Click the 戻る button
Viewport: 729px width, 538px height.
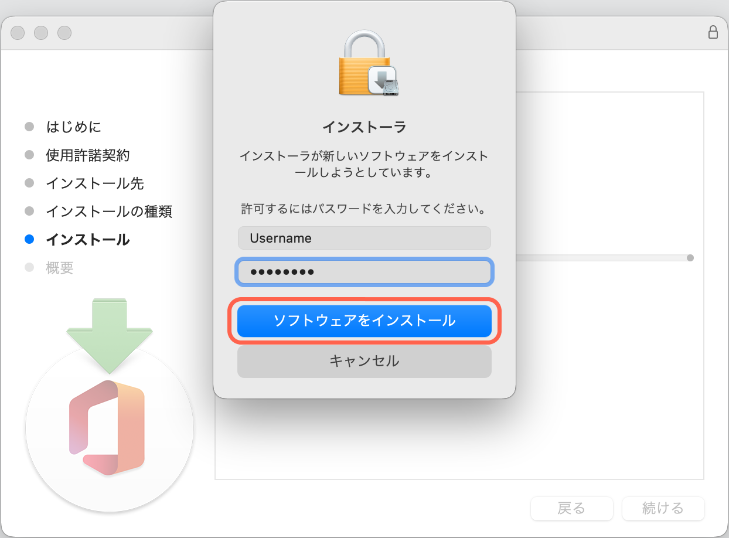tap(571, 509)
